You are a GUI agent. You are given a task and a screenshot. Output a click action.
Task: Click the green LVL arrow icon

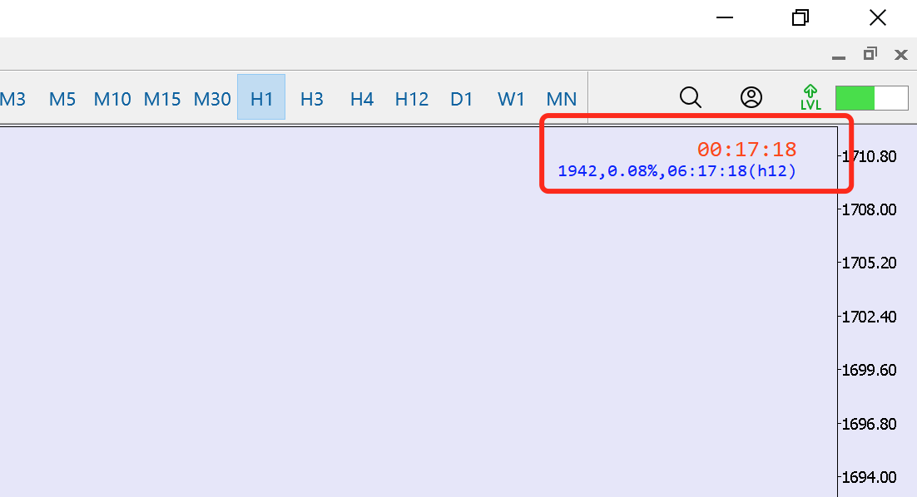810,97
